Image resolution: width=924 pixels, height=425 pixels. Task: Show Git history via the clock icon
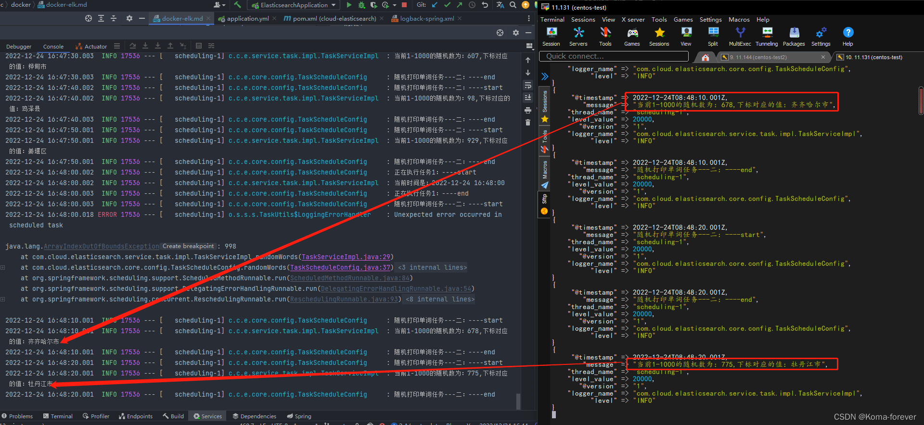click(472, 5)
